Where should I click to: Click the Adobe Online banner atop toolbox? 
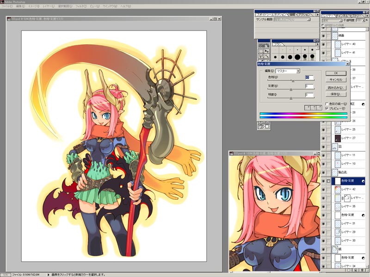264,45
